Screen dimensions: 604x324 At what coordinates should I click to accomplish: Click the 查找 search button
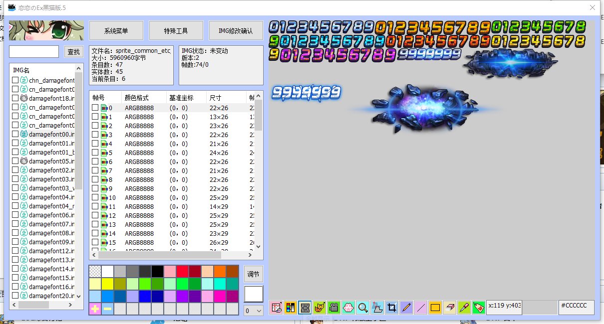tap(74, 52)
